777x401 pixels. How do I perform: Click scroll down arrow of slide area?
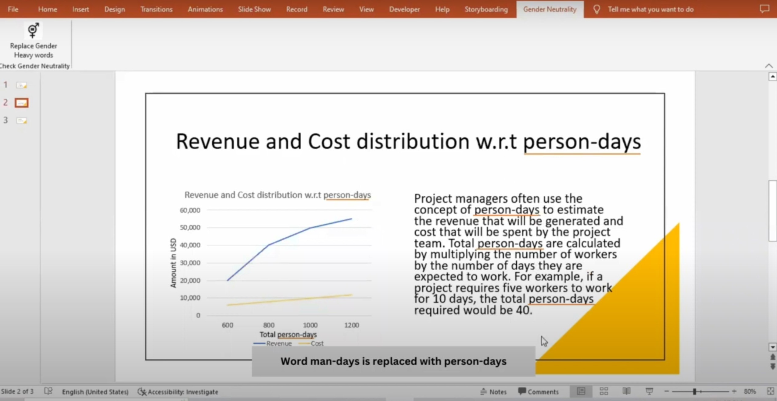772,347
